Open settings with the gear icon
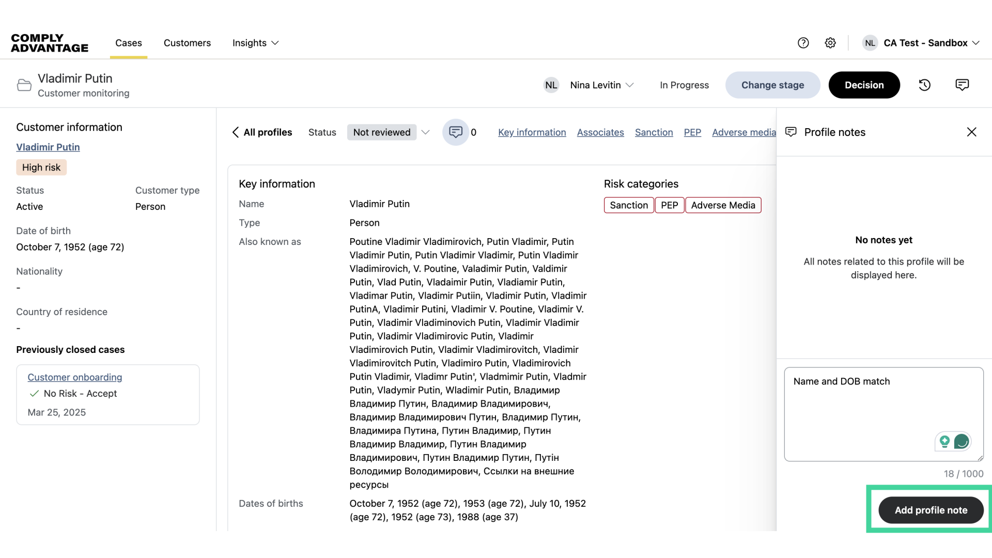The image size is (992, 558). 830,43
